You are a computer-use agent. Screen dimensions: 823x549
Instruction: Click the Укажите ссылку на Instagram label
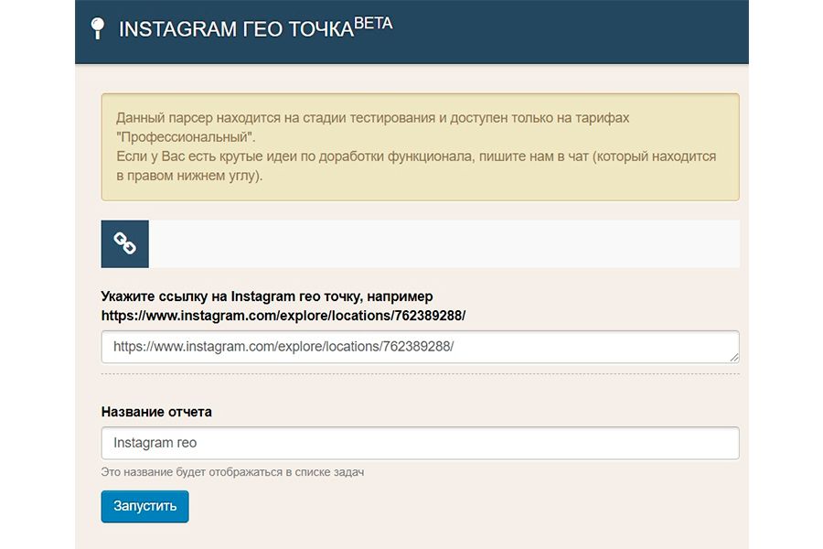(x=267, y=296)
